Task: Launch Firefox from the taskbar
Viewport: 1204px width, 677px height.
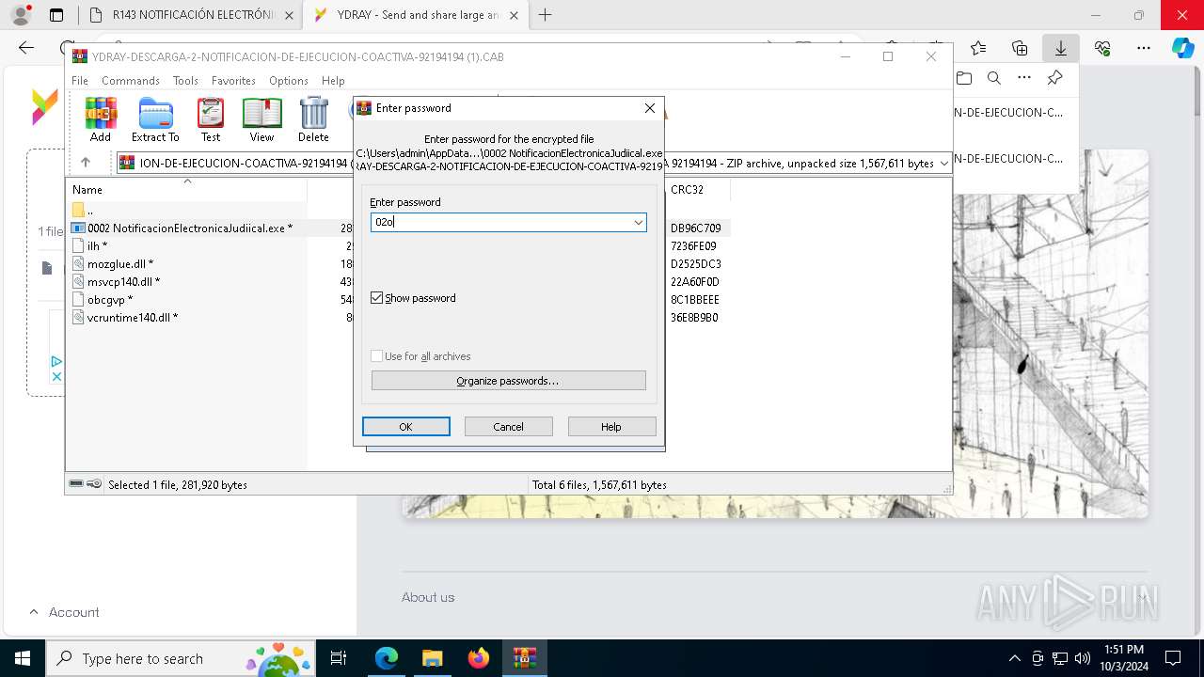Action: click(x=479, y=658)
